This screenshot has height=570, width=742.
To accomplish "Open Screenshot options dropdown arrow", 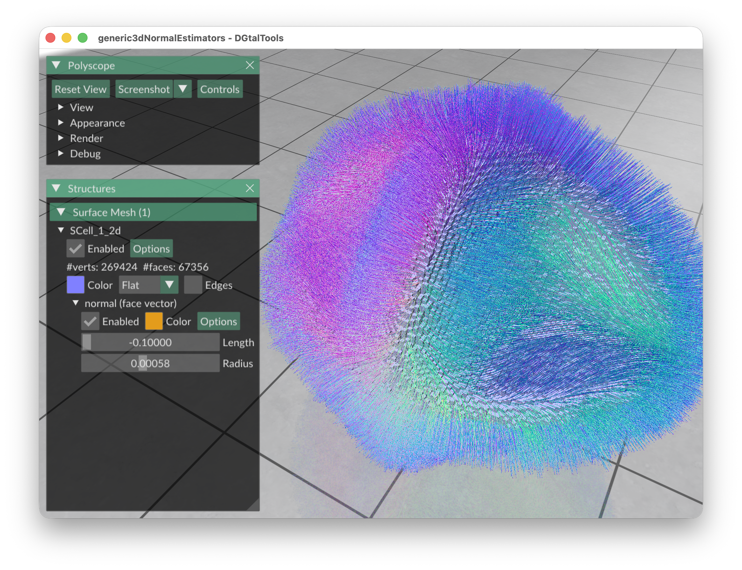I will [183, 89].
